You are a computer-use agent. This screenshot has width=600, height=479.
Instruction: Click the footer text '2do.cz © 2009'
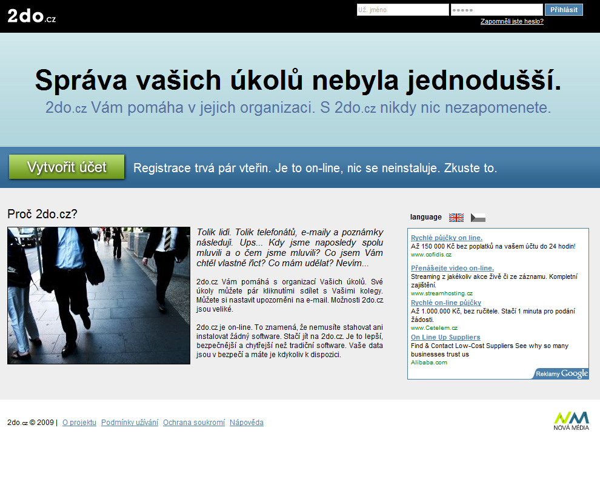[31, 423]
